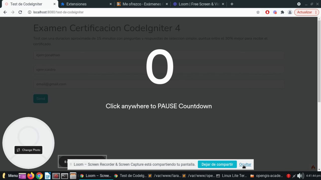Open a new browser tab

click(232, 4)
